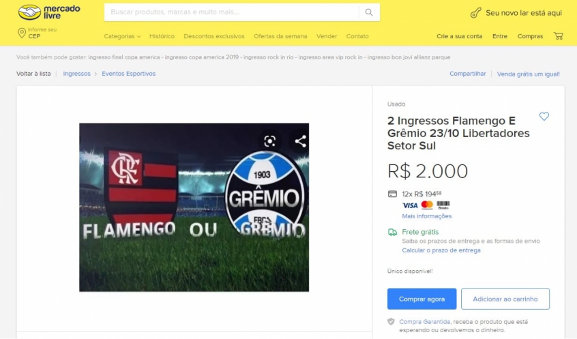Open the Histórico menu item
This screenshot has height=339, width=577.
(x=162, y=36)
